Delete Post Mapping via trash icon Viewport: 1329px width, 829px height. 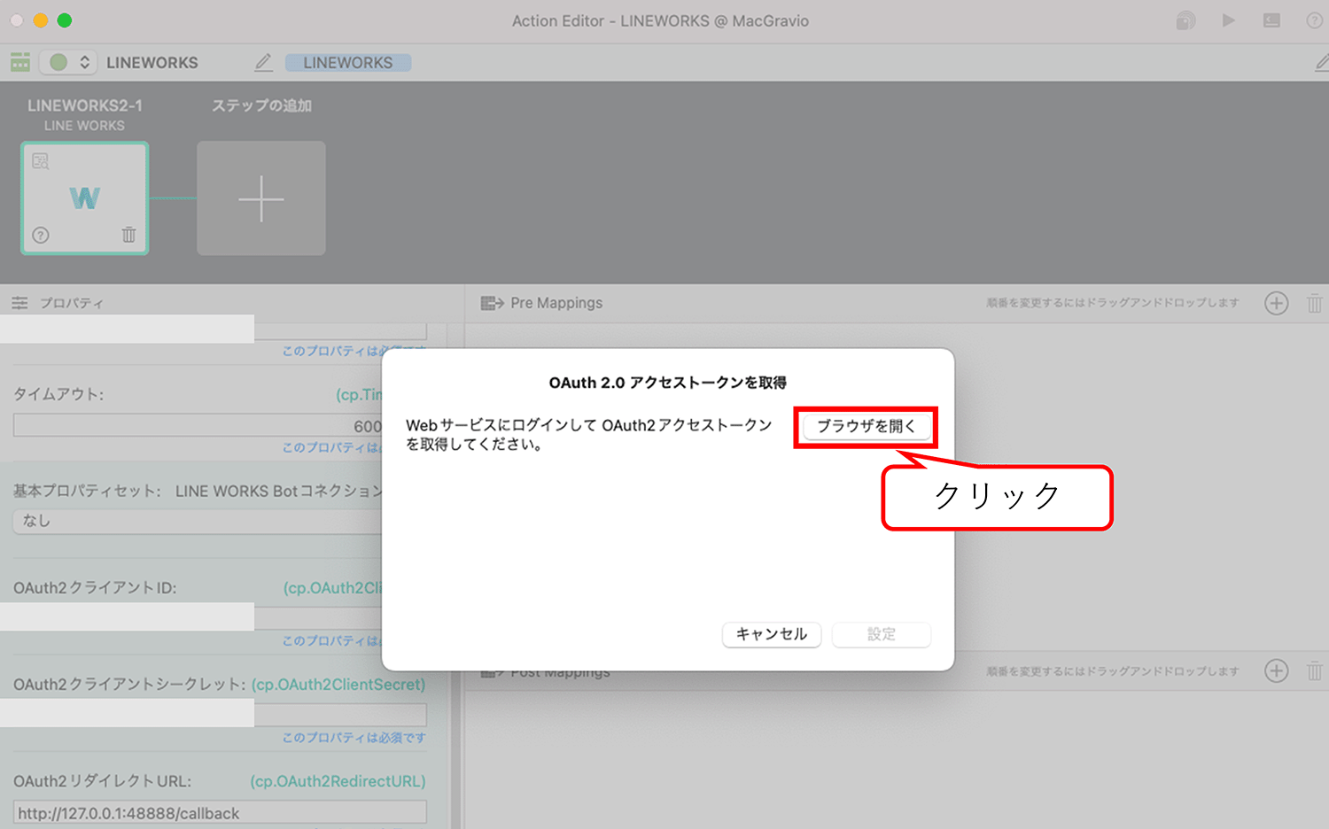click(x=1315, y=671)
